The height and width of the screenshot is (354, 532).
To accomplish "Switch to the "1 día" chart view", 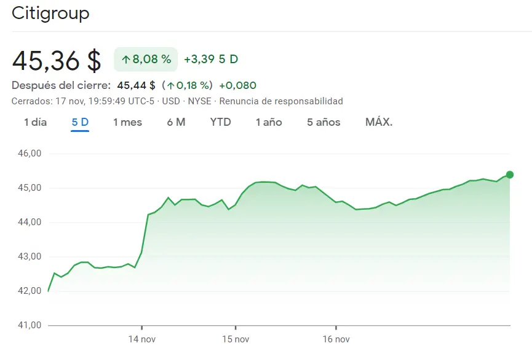I will (x=34, y=122).
